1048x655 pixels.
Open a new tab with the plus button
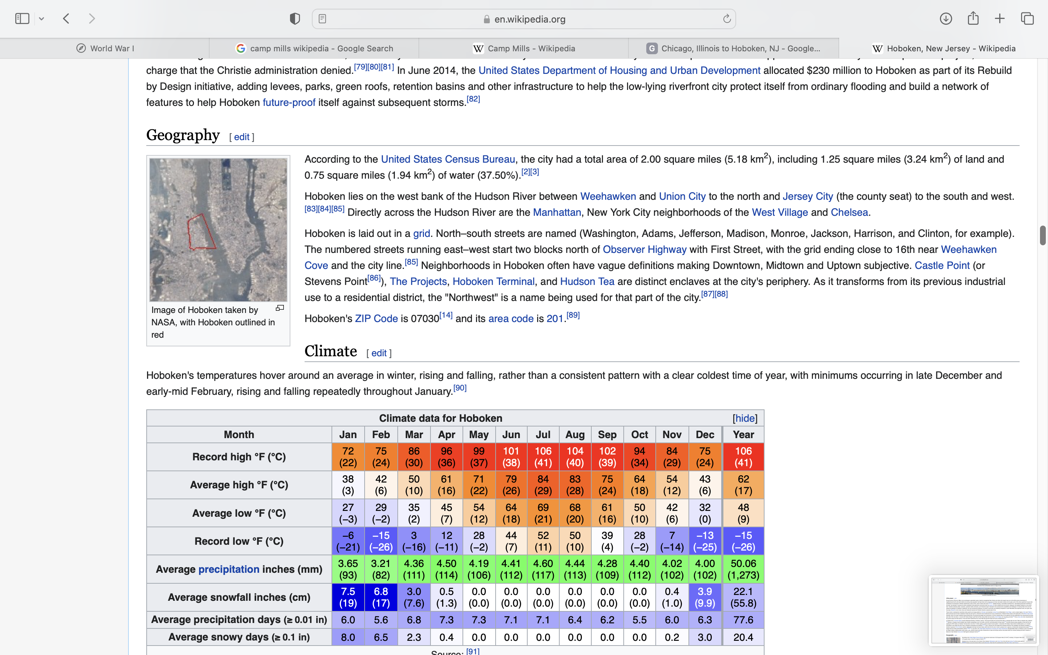click(1000, 19)
